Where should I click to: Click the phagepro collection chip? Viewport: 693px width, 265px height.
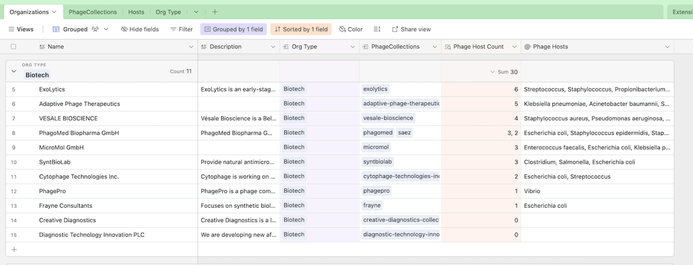377,191
